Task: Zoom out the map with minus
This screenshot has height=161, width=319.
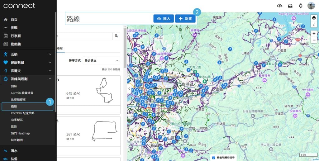Action: click(314, 40)
